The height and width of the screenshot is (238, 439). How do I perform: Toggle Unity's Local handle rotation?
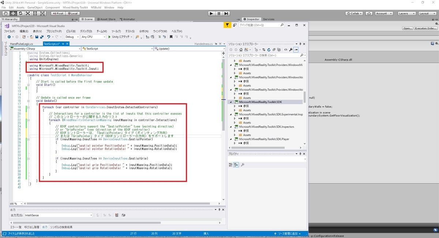[x=72, y=13]
